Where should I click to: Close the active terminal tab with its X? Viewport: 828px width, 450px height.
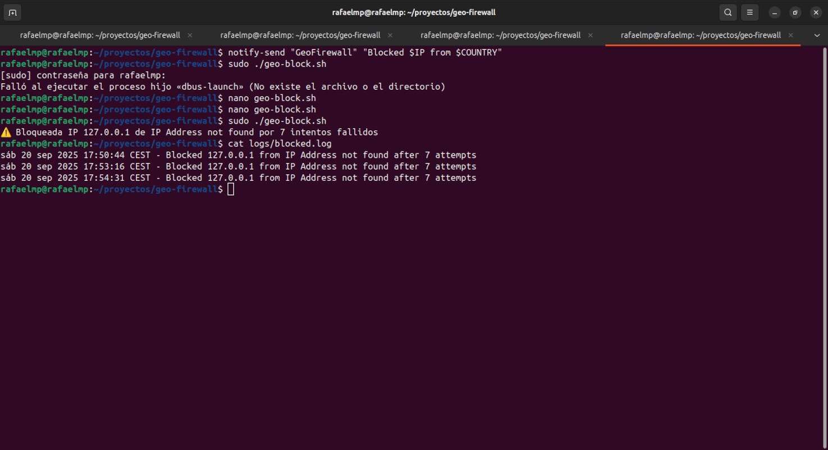click(x=791, y=35)
